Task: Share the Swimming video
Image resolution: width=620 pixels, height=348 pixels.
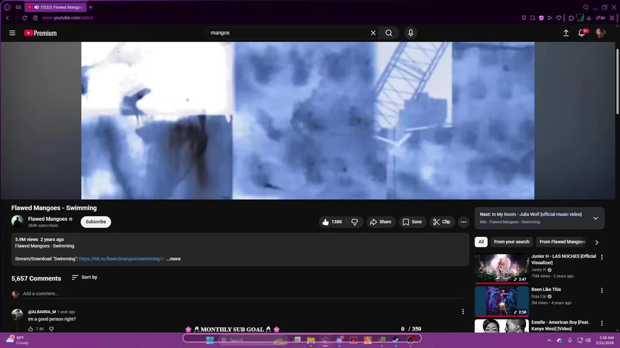Action: point(380,222)
